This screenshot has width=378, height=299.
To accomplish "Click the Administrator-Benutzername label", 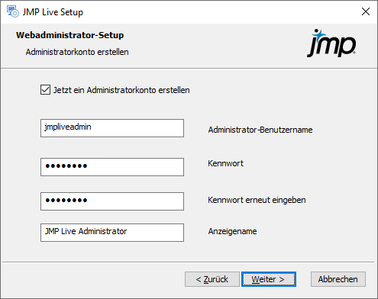I will 260,130.
